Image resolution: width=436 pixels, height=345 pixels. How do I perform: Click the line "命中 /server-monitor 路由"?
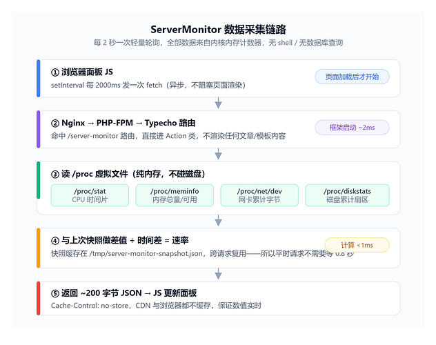(x=168, y=136)
